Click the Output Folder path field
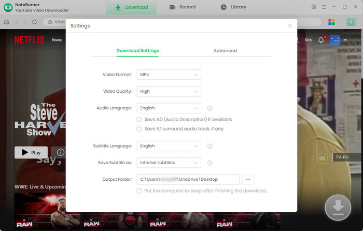 [x=188, y=179]
